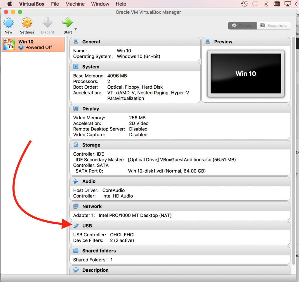Click the 'Paravirtualization' acceleration text
Image resolution: width=299 pixels, height=282 pixels.
[126, 98]
